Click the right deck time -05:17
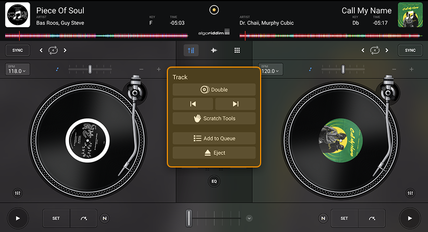 coord(380,23)
